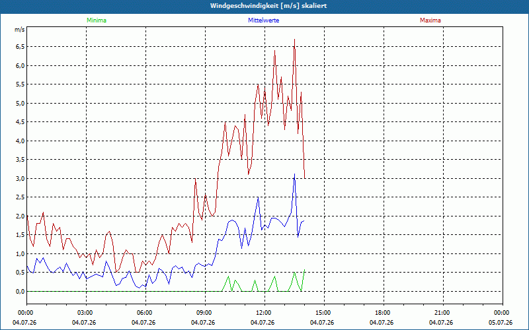
Task: Click the m/s unit label
Action: (x=19, y=30)
